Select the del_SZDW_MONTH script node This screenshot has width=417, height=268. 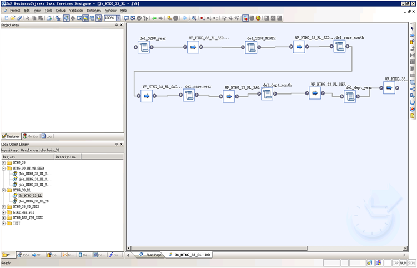[252, 48]
